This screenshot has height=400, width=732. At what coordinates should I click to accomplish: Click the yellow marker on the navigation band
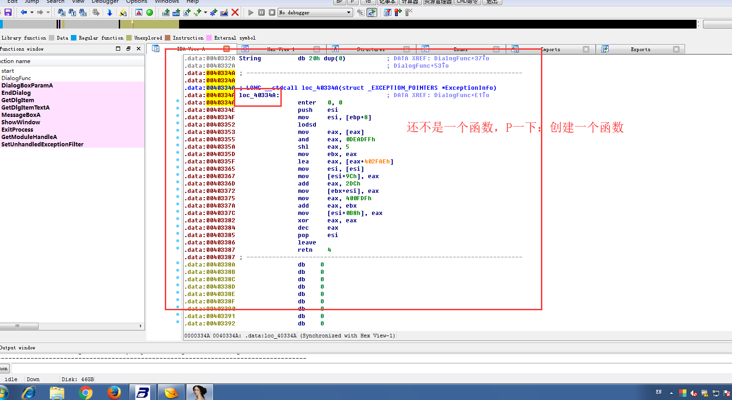point(133,23)
